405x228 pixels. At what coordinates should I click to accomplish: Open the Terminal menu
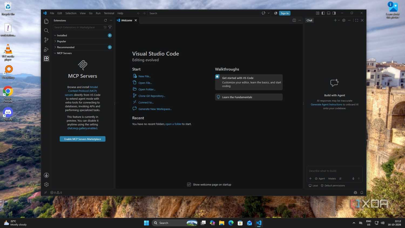point(109,13)
